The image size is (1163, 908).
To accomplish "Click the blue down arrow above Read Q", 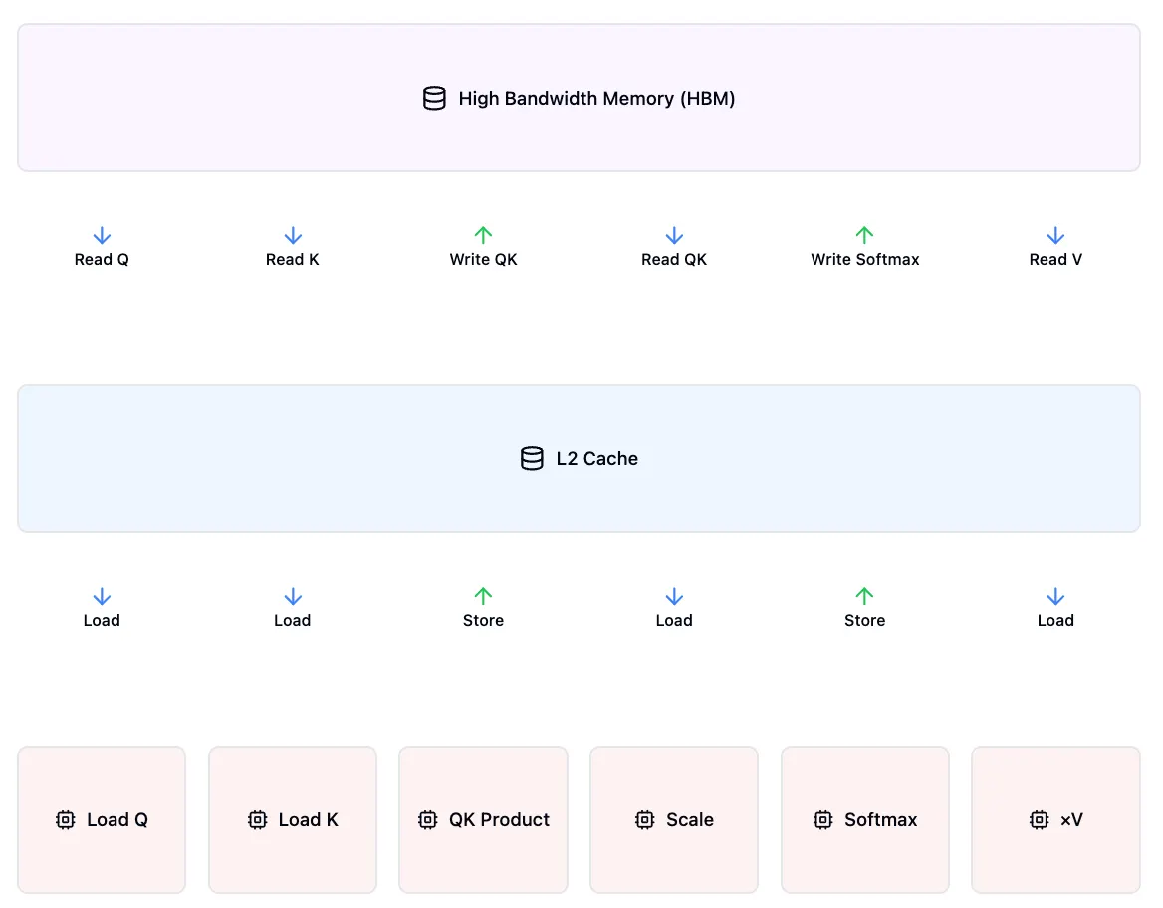I will click(x=102, y=236).
